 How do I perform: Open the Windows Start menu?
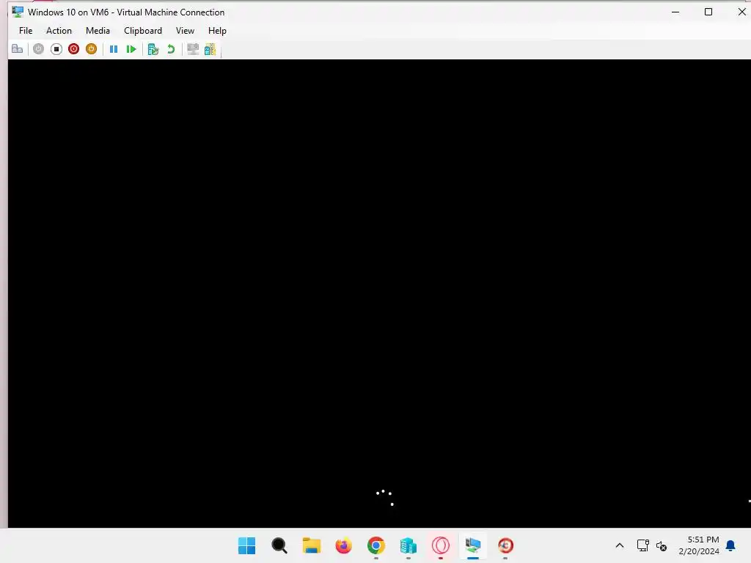[246, 545]
